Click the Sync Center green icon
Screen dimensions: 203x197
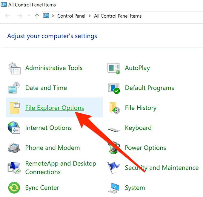(14, 188)
